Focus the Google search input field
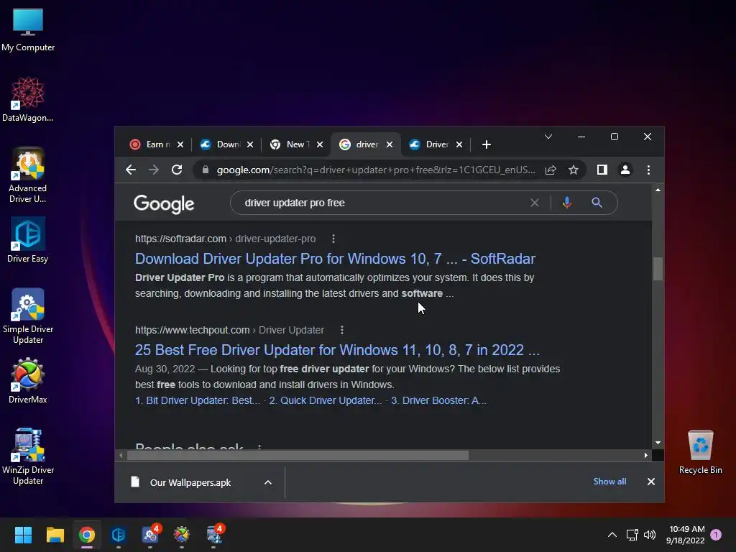This screenshot has height=552, width=736. click(x=381, y=203)
